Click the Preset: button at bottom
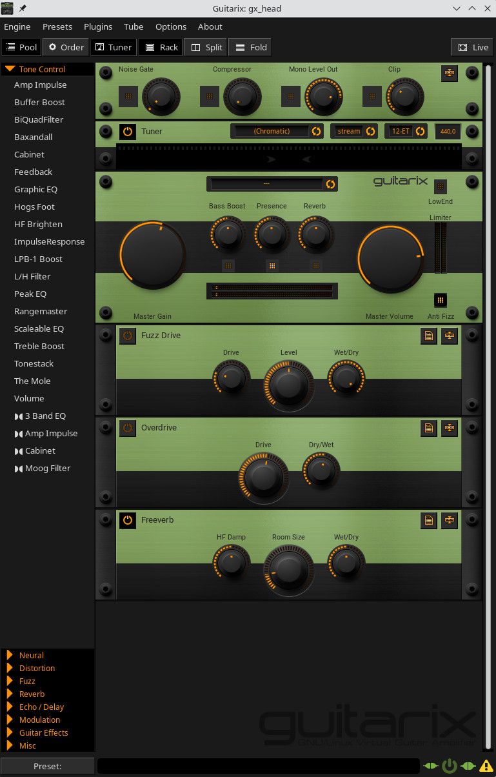Image resolution: width=496 pixels, height=777 pixels. (47, 766)
